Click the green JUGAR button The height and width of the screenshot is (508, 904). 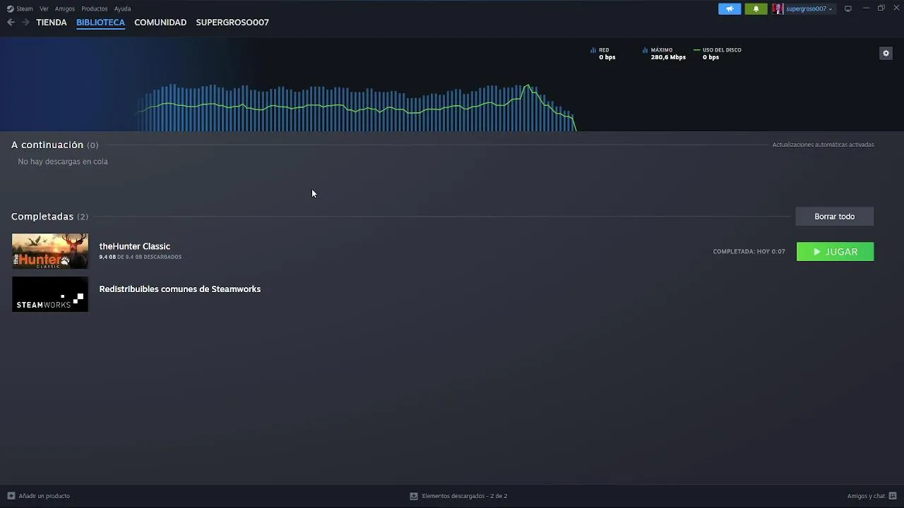point(835,252)
